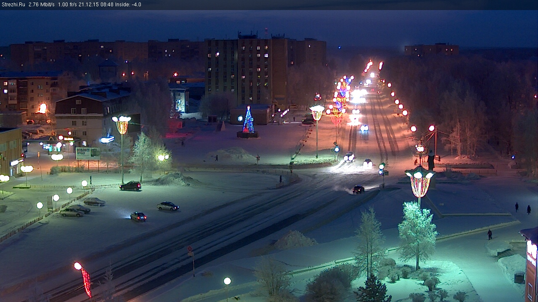Click the 08:48 time stamp
538x302 pixels.
107,5
